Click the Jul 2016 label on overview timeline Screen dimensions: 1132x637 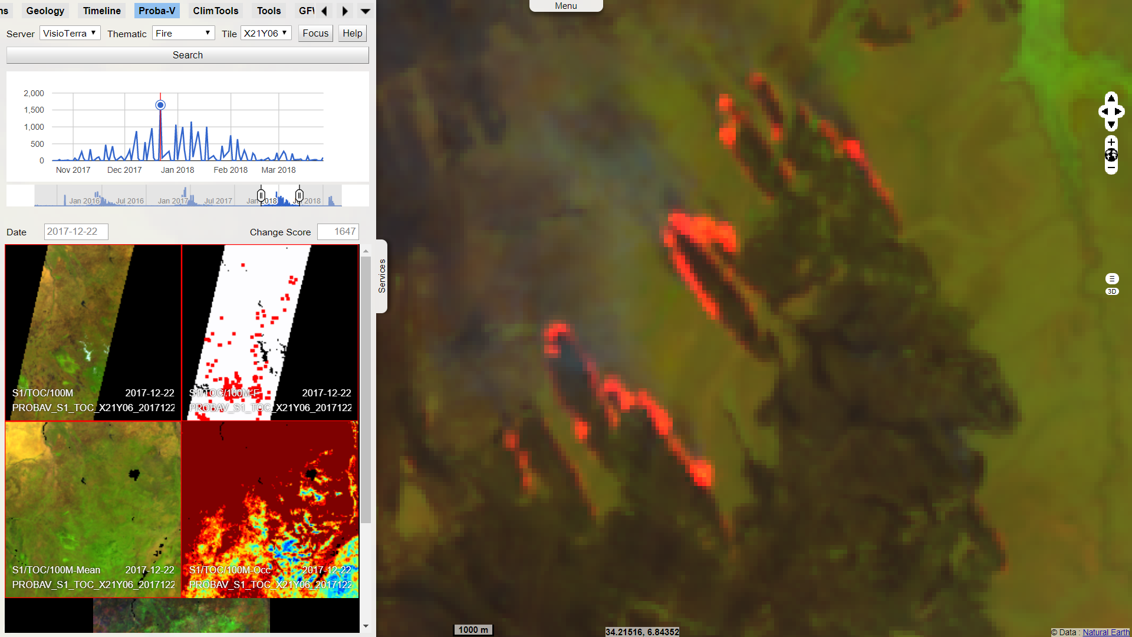click(x=130, y=201)
